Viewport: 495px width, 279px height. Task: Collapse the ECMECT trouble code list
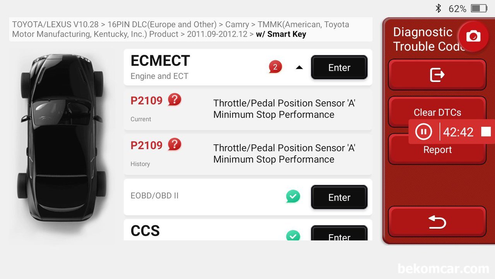click(299, 68)
